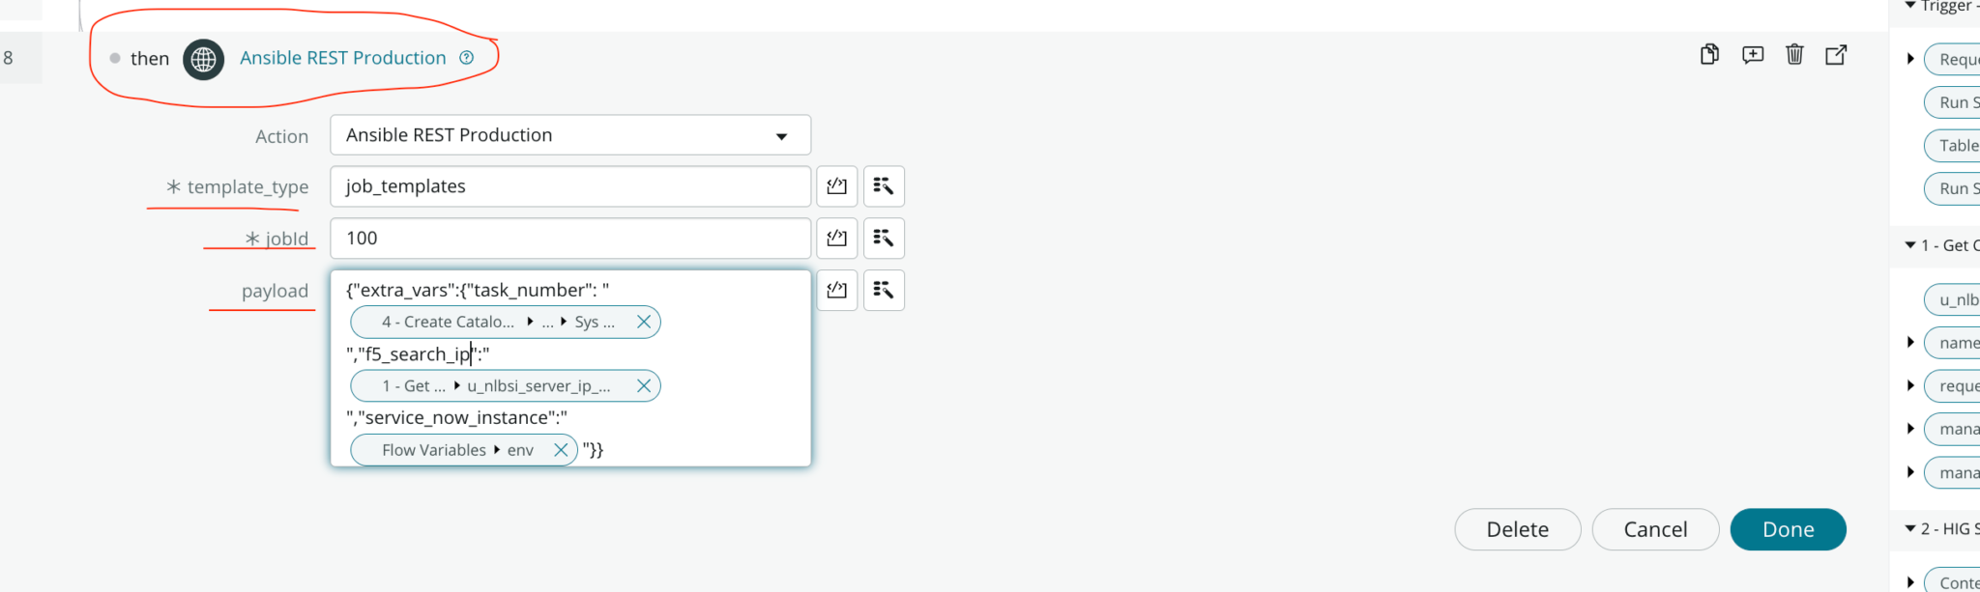Expand the 2 - HIG section in the data panel
This screenshot has height=592, width=1980.
1909,528
